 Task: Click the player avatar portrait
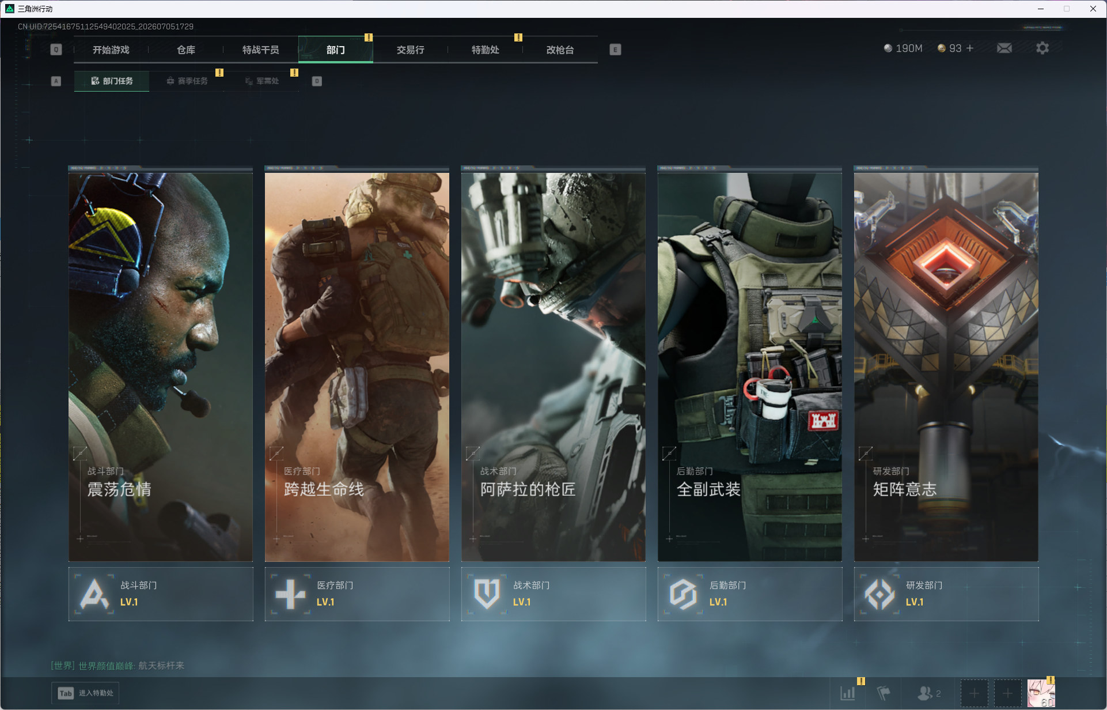point(1041,693)
